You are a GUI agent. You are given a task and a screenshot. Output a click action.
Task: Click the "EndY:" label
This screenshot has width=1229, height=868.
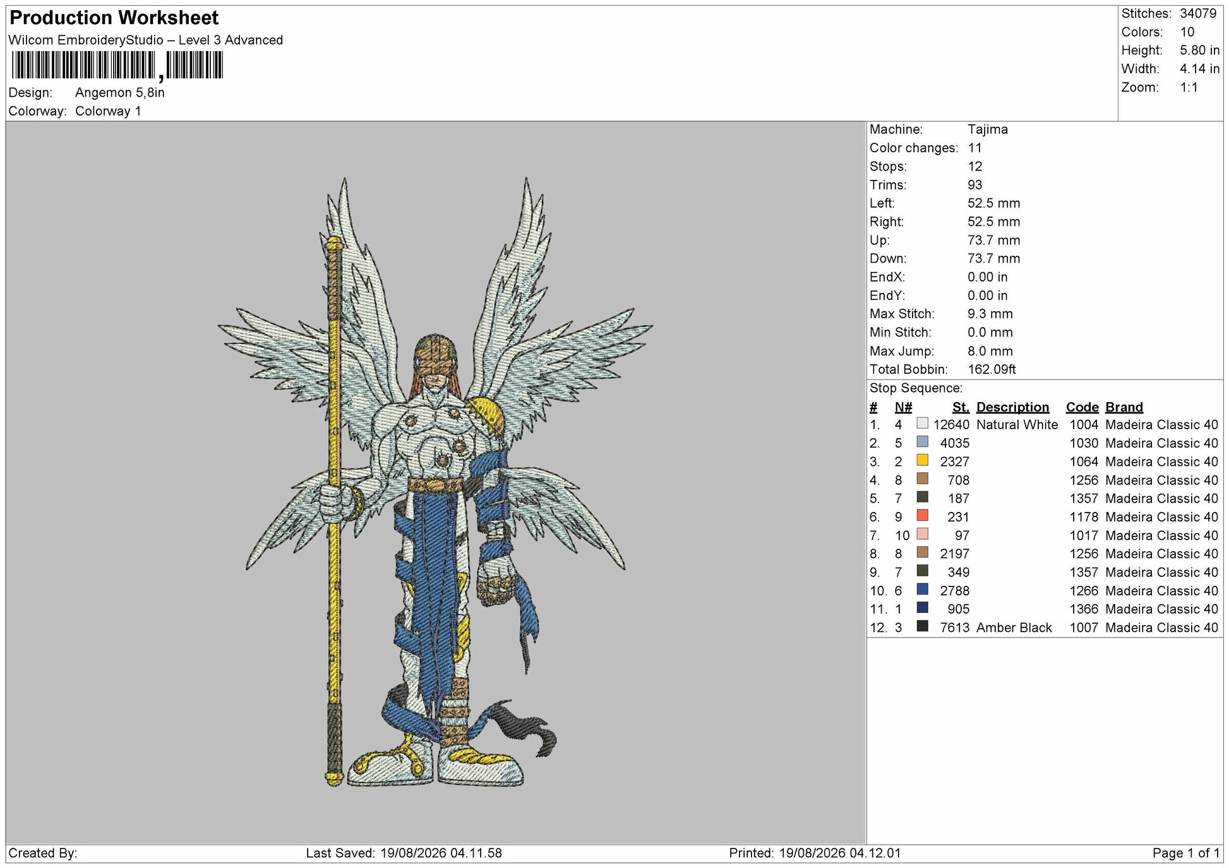pos(887,295)
